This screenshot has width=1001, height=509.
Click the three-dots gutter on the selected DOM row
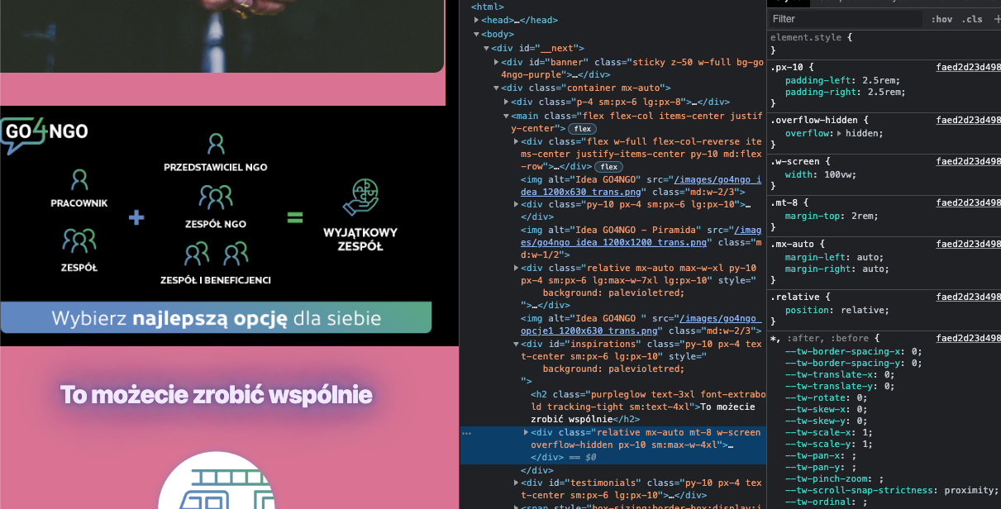[x=467, y=433]
